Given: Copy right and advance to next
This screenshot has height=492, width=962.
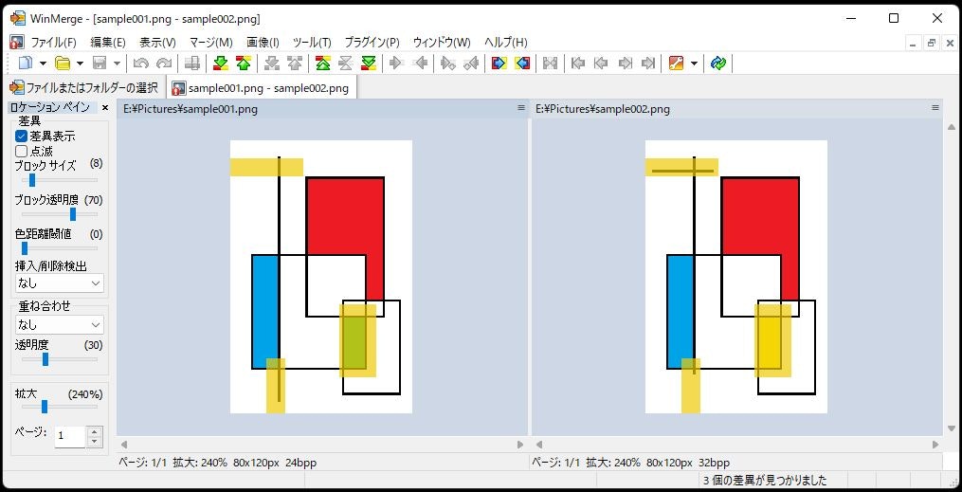Looking at the screenshot, I should 448,63.
